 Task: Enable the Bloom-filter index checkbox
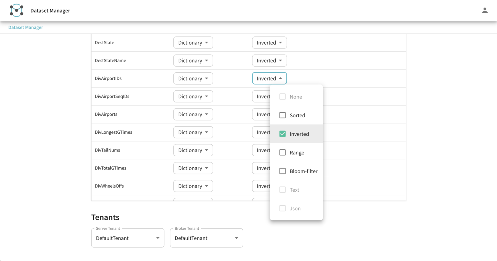282,171
